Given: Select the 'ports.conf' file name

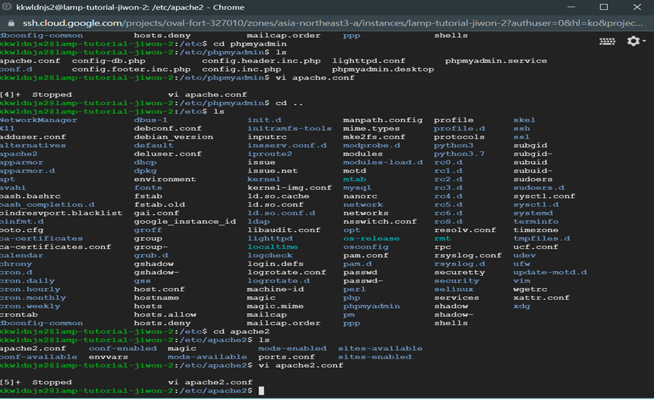Looking at the screenshot, I should coord(286,357).
